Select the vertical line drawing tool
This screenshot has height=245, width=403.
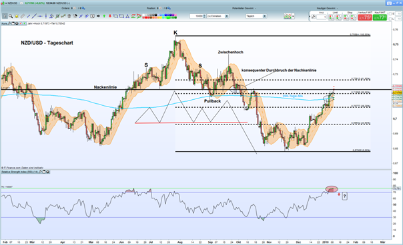point(46,16)
